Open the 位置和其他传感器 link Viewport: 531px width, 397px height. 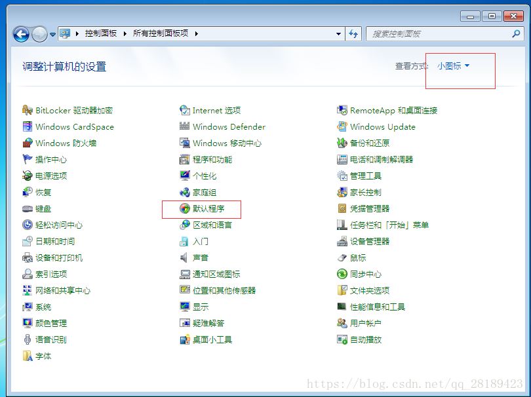click(x=224, y=290)
